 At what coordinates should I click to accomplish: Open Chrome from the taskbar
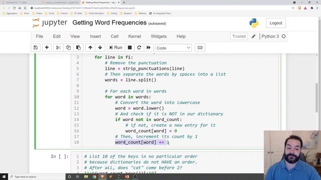coord(94,176)
